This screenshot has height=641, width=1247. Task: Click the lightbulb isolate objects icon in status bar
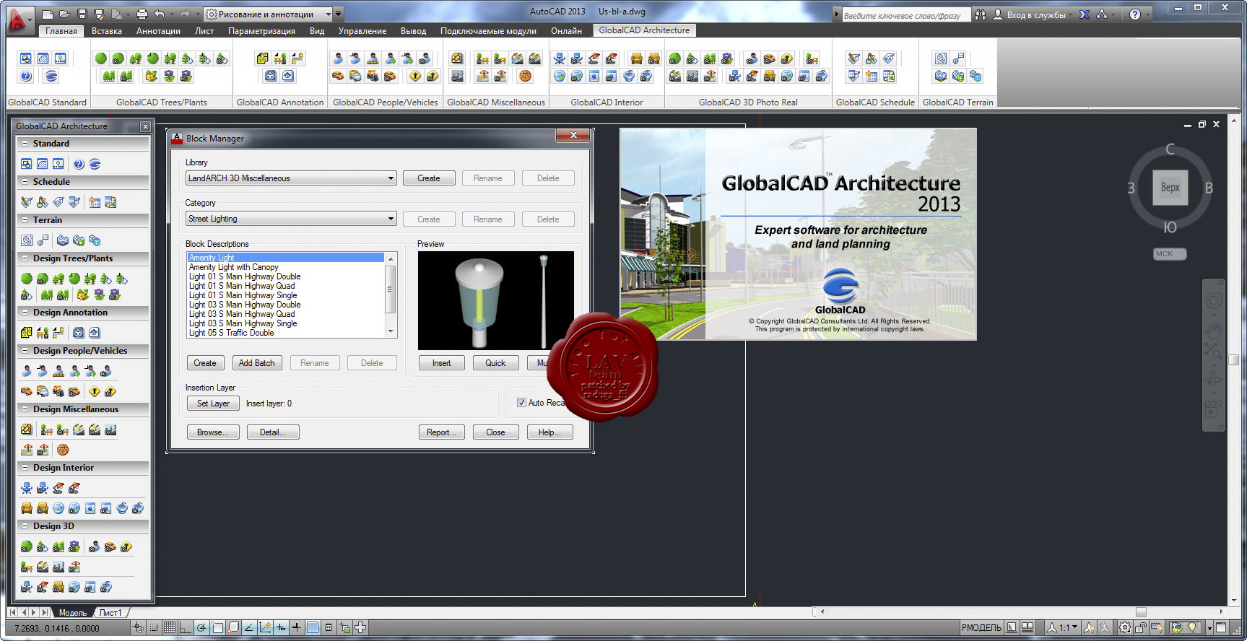1193,628
